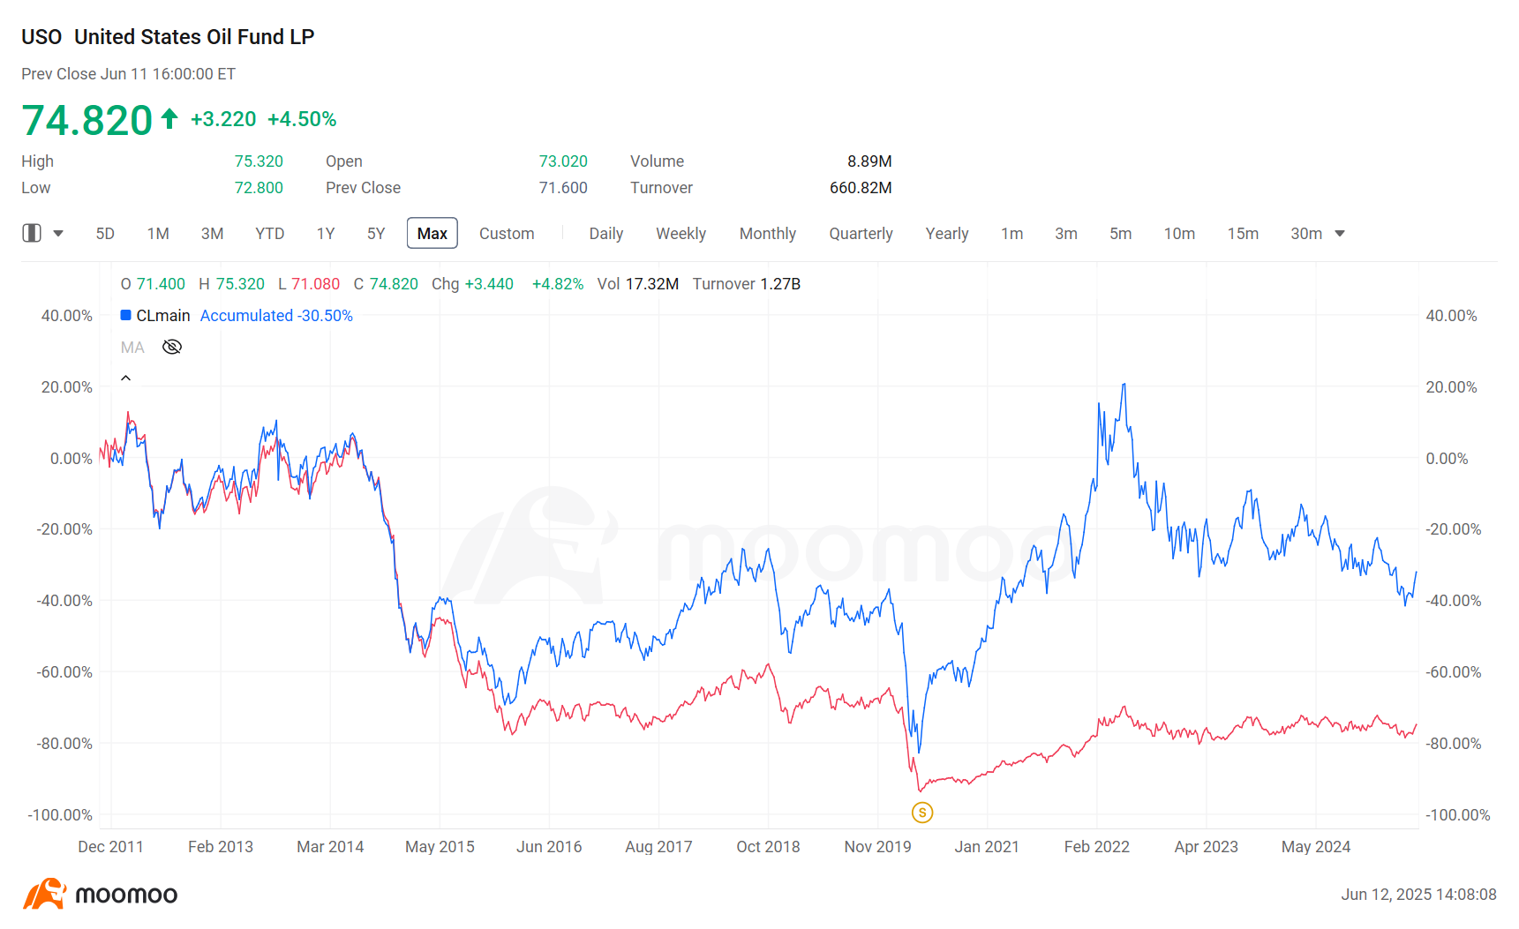The image size is (1519, 929).
Task: Choose the 5m intraday interval
Action: point(1121,234)
